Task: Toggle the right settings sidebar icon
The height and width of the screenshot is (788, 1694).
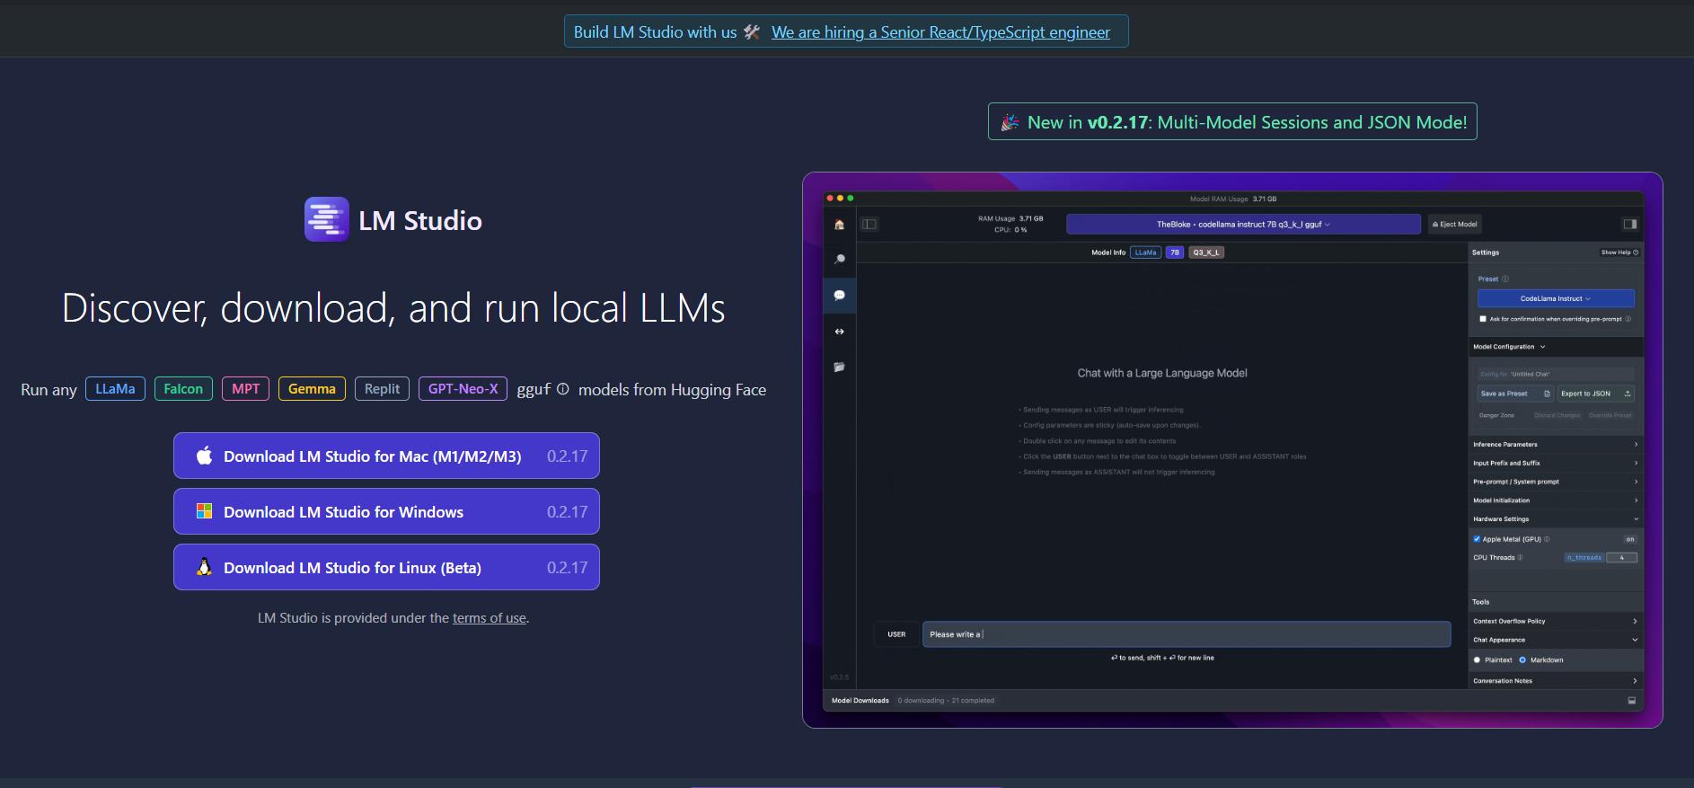Action: pos(1629,225)
